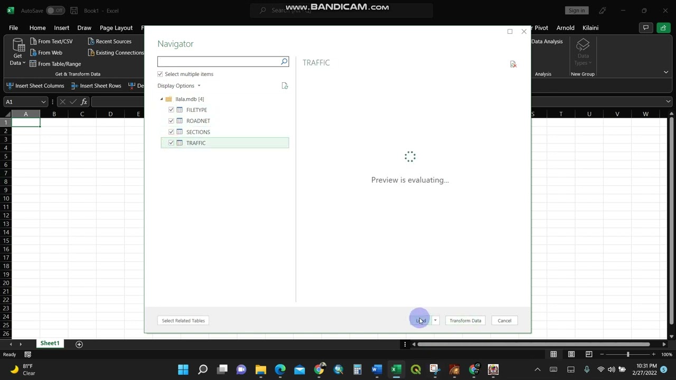This screenshot has width=676, height=380.
Task: Click the preview refresh icon beside TRAFFIC
Action: [513, 64]
